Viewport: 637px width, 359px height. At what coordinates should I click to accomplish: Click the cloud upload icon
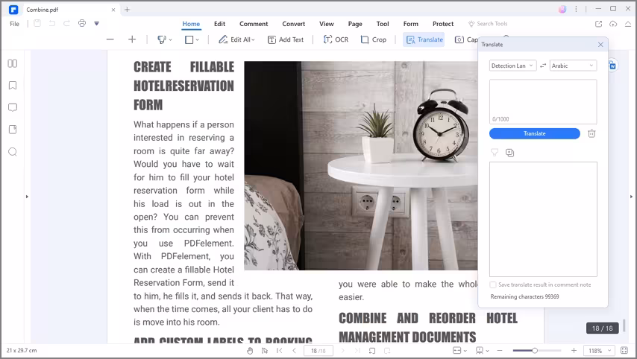[613, 24]
